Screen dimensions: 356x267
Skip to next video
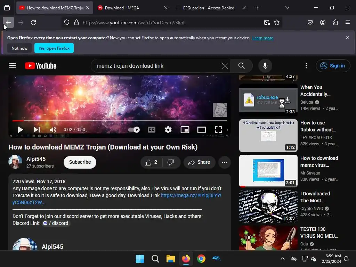37,130
